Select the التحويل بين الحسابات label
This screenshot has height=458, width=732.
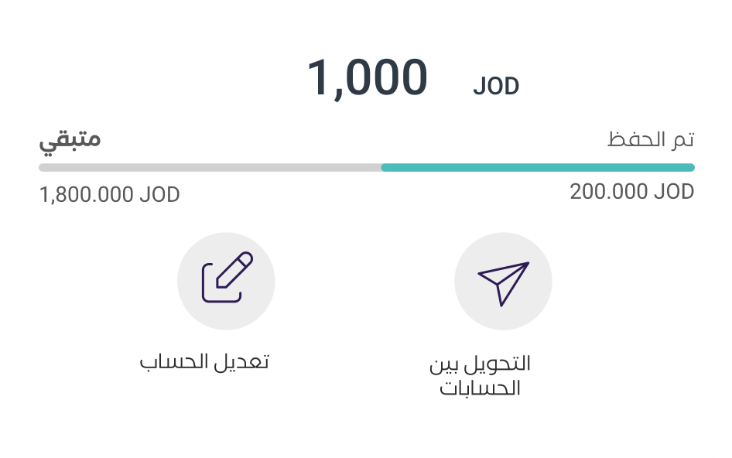click(x=481, y=375)
